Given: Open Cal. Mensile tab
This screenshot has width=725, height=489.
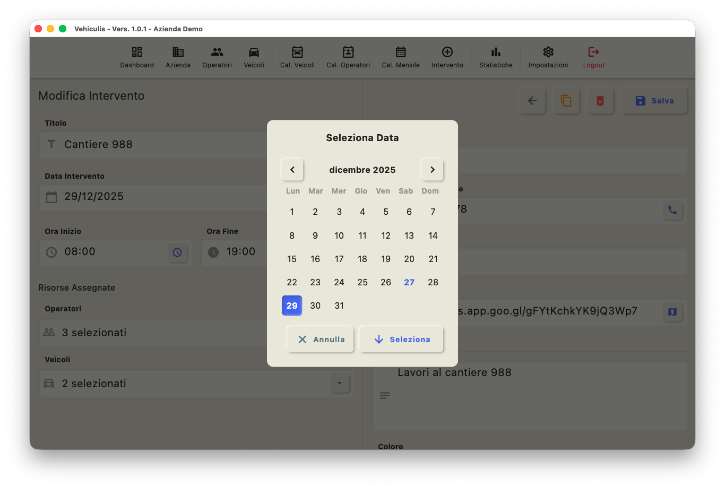Looking at the screenshot, I should pos(401,57).
